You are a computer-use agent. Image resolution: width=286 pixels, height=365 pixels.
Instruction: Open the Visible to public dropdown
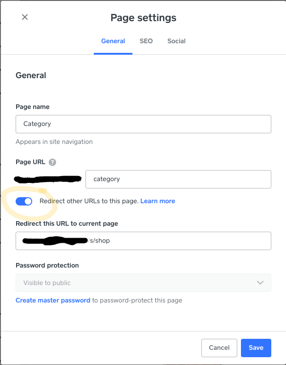tap(143, 283)
